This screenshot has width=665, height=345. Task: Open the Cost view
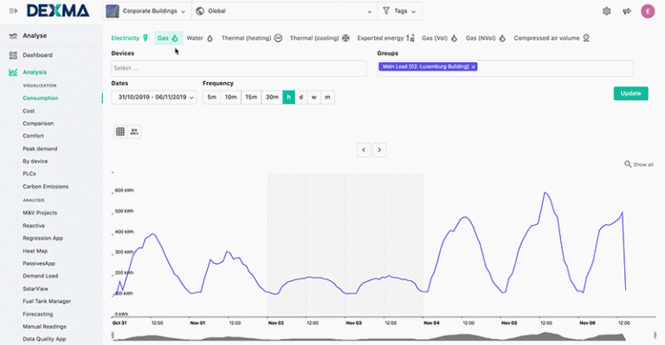[x=29, y=111]
